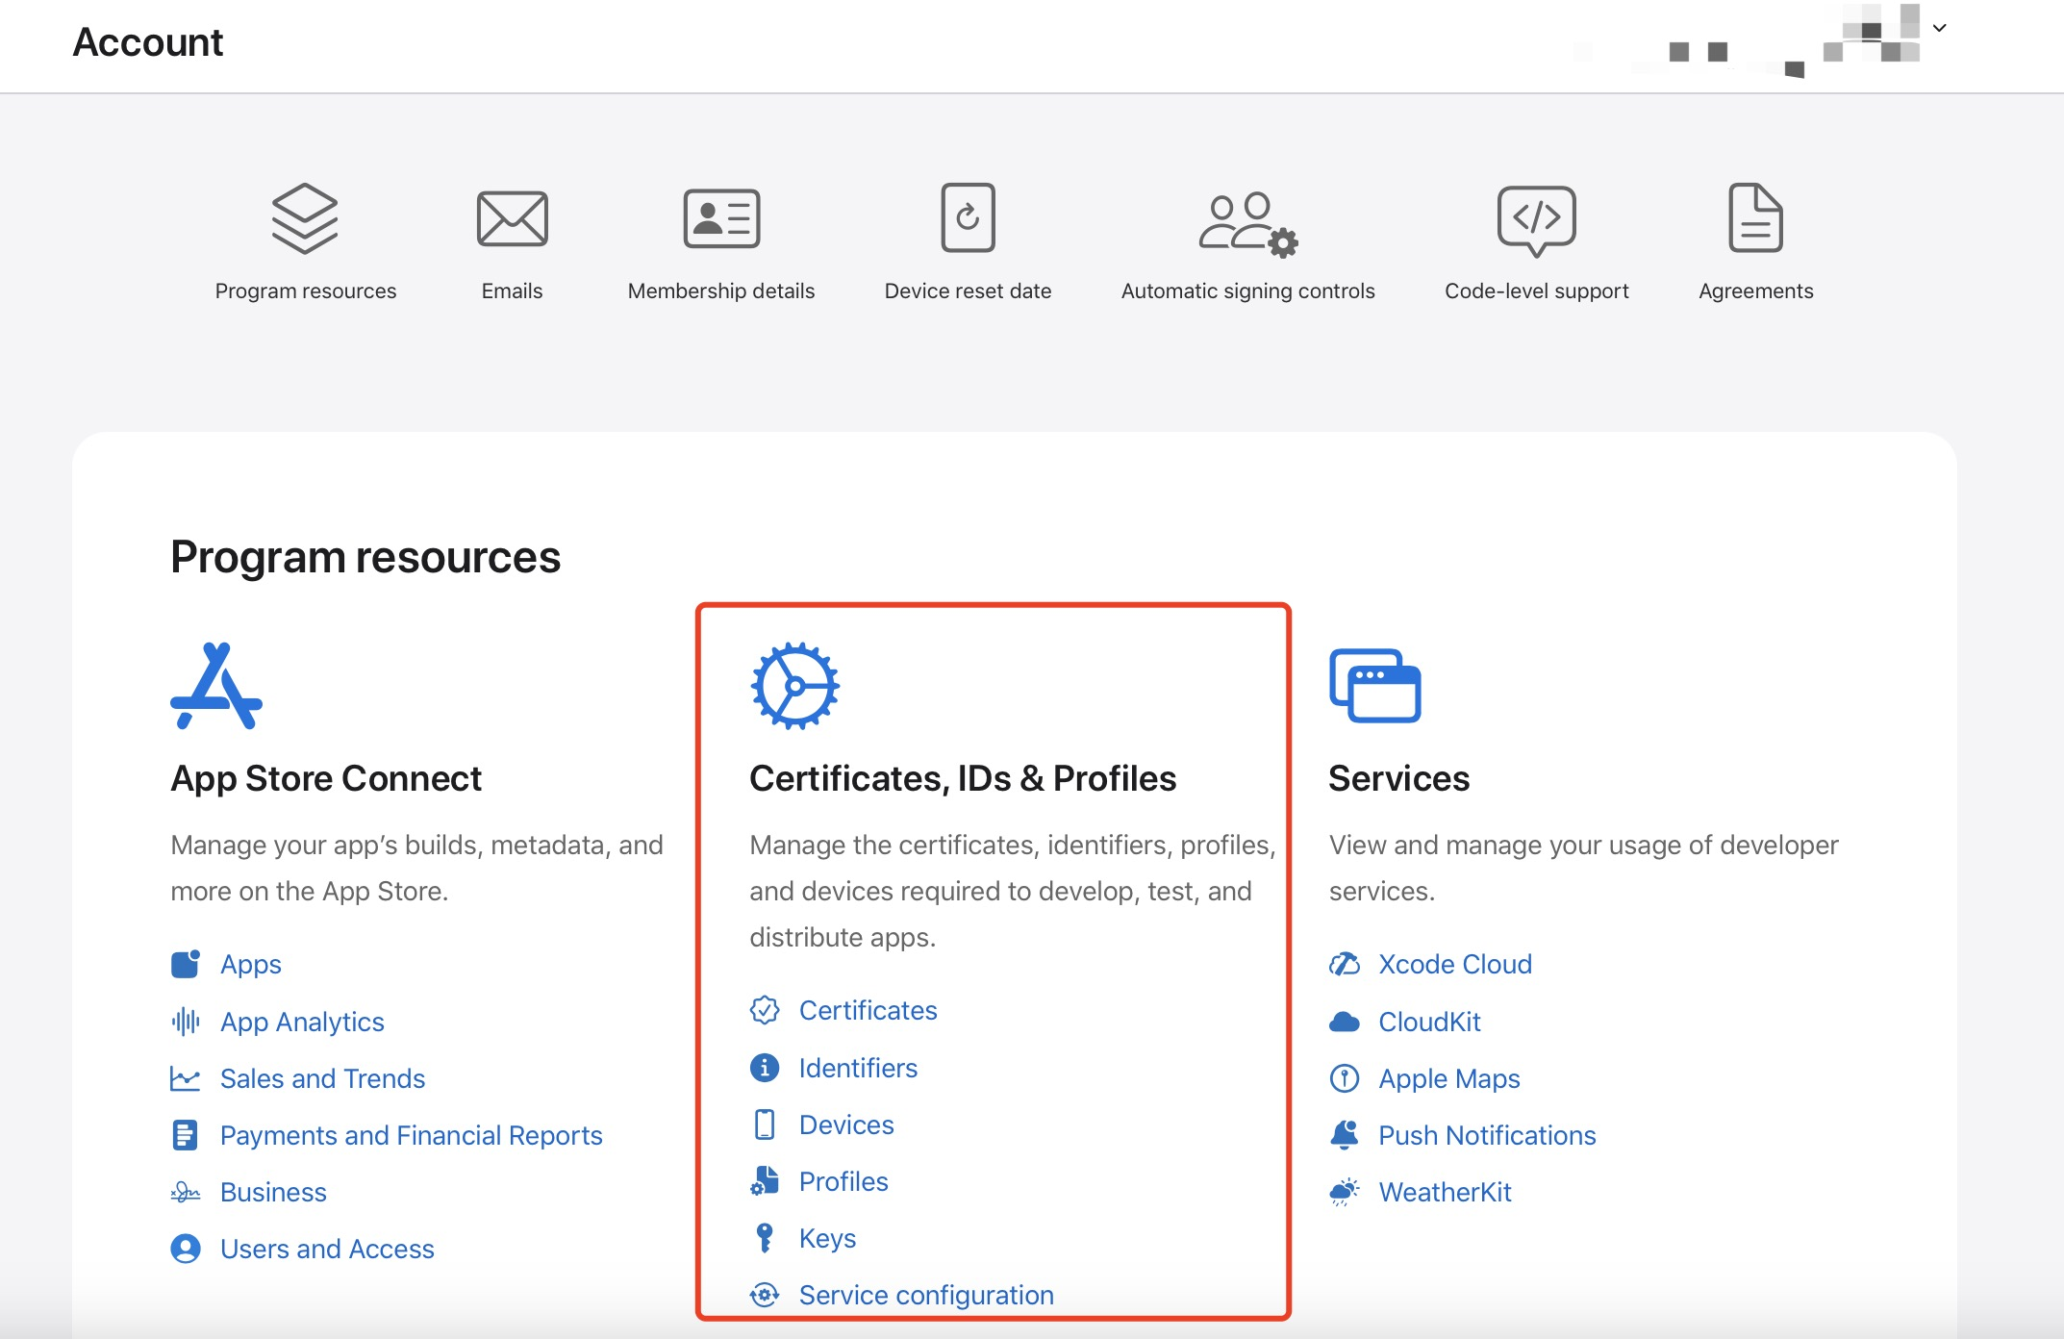Image resolution: width=2064 pixels, height=1339 pixels.
Task: Click the Keys key icon
Action: tap(765, 1238)
